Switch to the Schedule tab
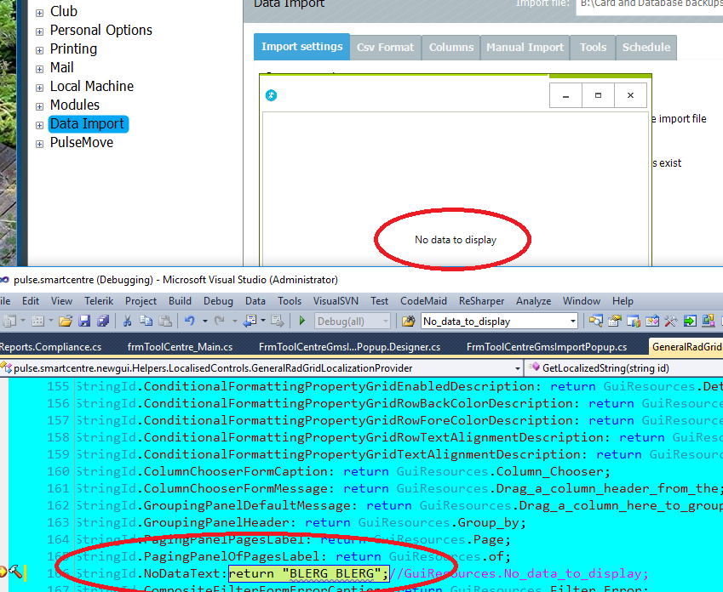Viewport: 723px width, 592px height. pyautogui.click(x=646, y=48)
